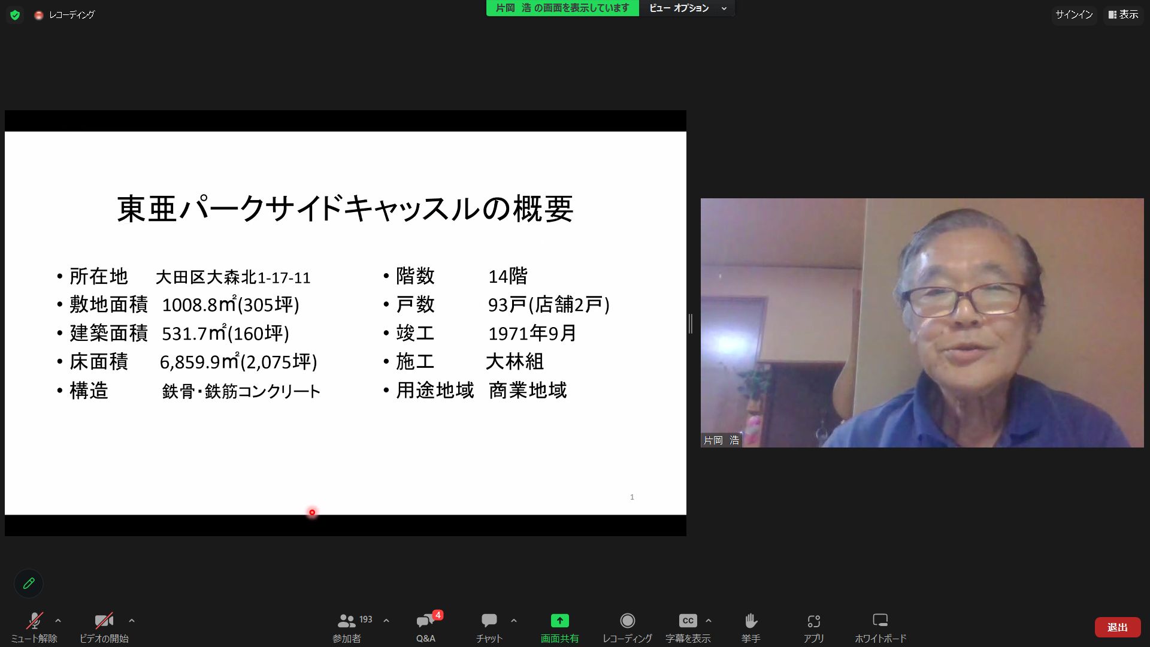Viewport: 1150px width, 647px height.
Task: Click the text 6,859.9㎡(2,075坪)
Action: pyautogui.click(x=238, y=362)
